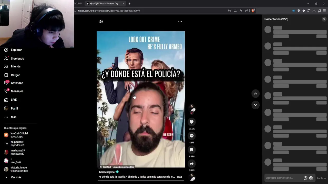Open the video three-dots options menu
This screenshot has height=184, width=328.
pos(180,22)
